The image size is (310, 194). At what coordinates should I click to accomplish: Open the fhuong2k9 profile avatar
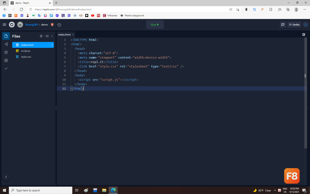(x=20, y=25)
